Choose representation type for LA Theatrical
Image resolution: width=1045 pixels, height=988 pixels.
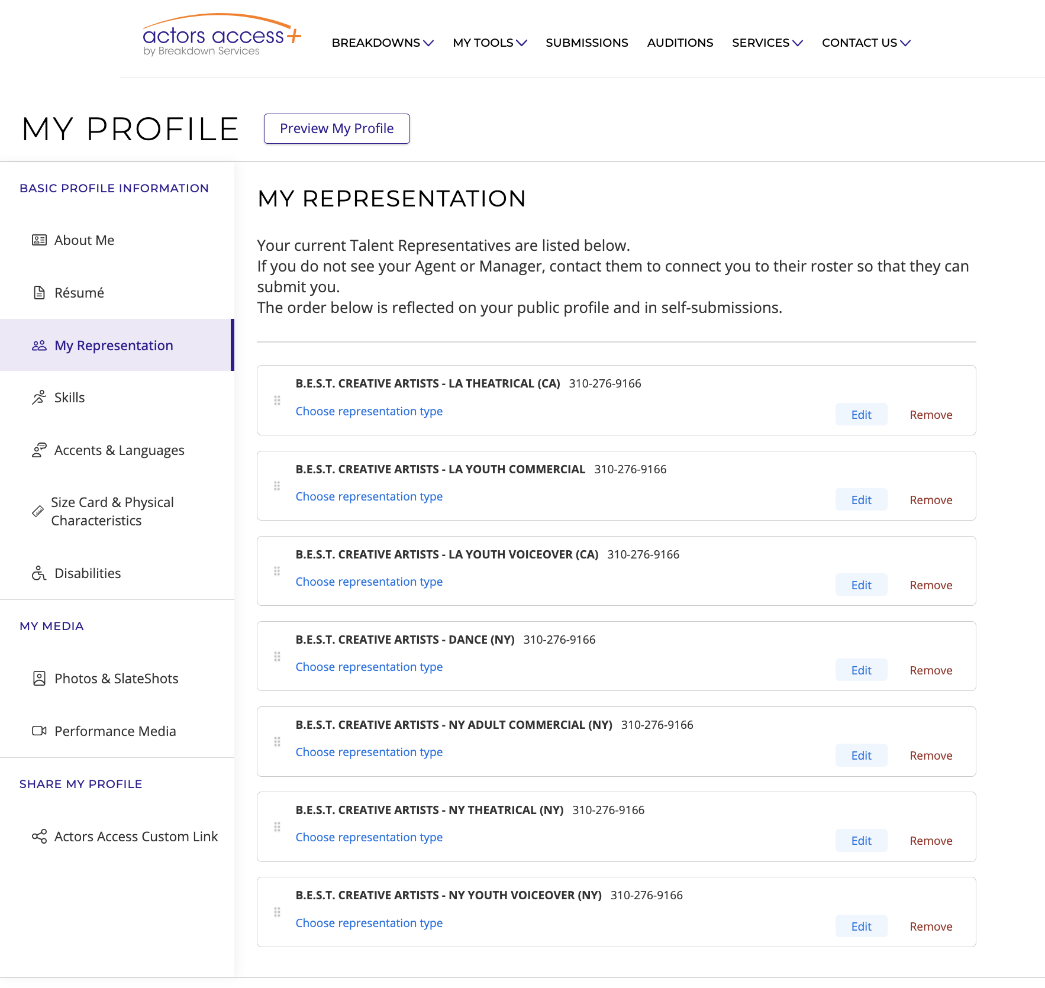coord(369,411)
